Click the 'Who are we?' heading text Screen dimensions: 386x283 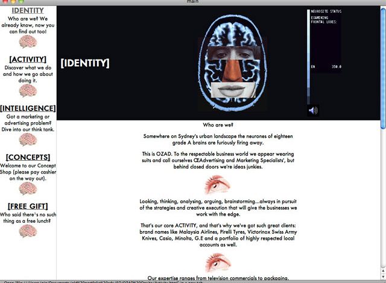coord(218,125)
